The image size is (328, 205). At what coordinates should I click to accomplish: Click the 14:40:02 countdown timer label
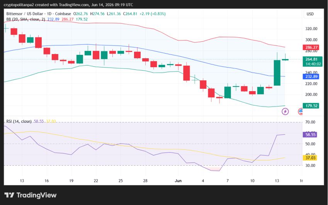click(313, 64)
